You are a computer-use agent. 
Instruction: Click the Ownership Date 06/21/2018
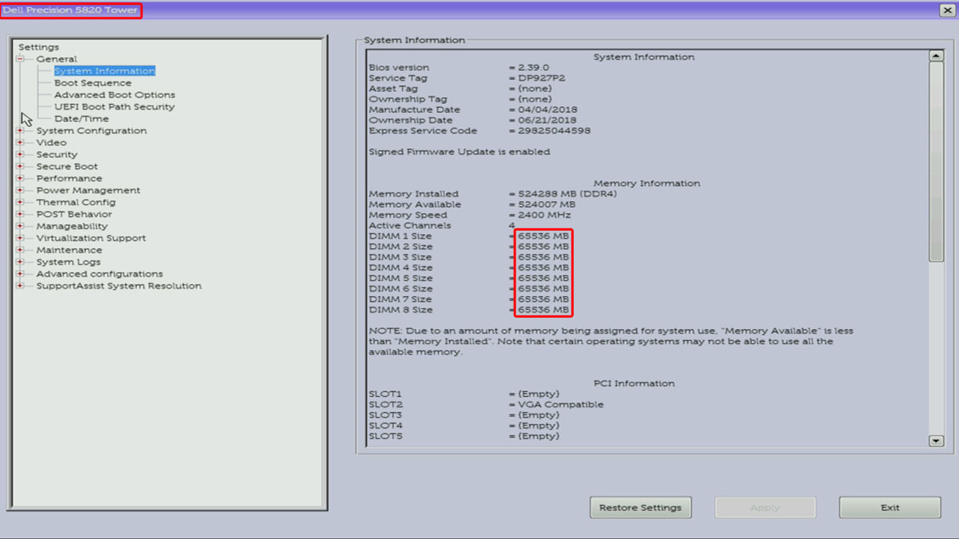(x=548, y=121)
